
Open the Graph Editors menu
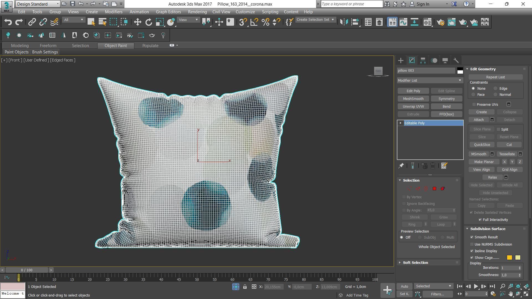click(x=168, y=12)
